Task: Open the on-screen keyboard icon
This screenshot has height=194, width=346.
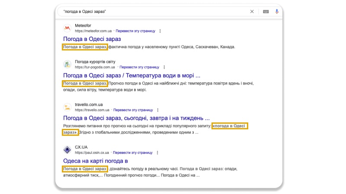Action: (266, 12)
